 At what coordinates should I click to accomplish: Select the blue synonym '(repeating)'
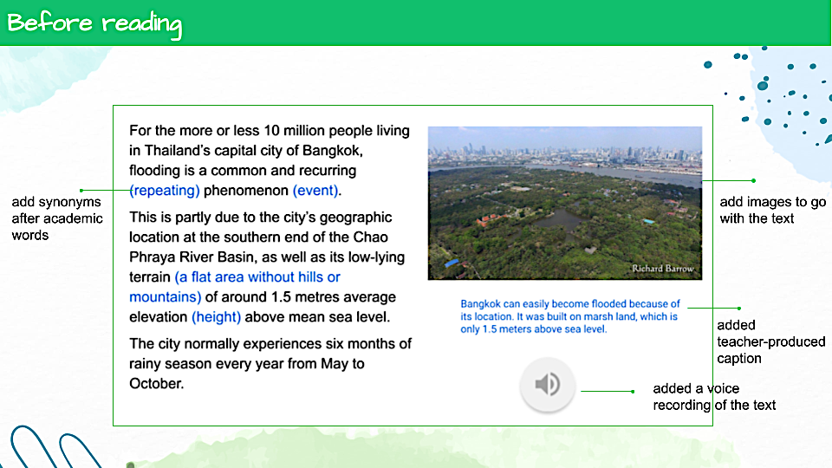165,191
